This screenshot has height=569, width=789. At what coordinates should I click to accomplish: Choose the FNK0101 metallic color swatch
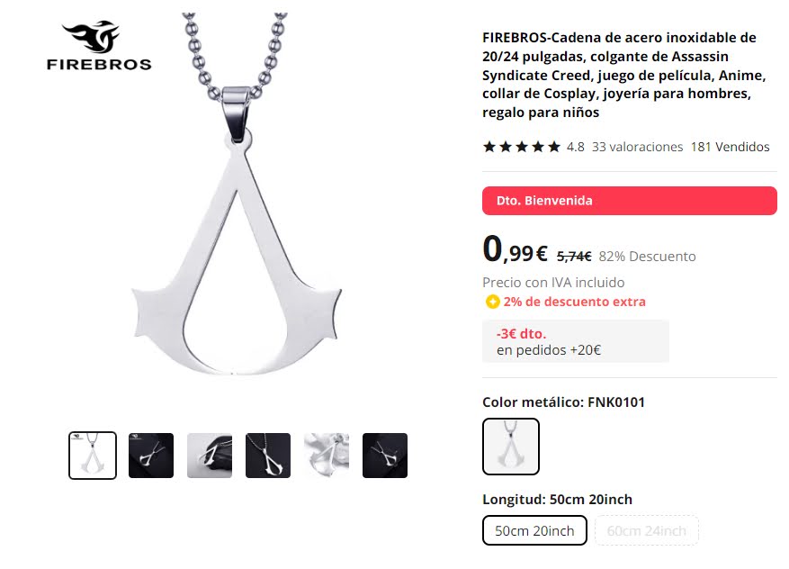511,447
